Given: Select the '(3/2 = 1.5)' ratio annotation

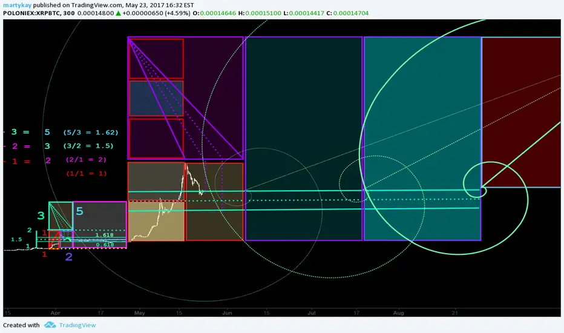Looking at the screenshot, I should (x=88, y=146).
